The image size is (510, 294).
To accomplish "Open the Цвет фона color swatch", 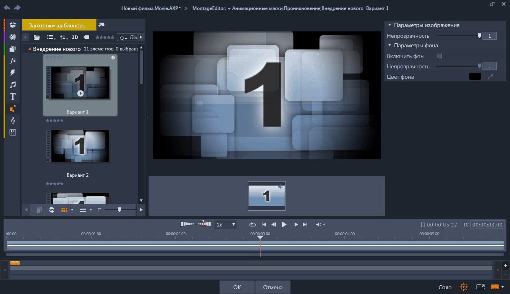I will pos(475,77).
